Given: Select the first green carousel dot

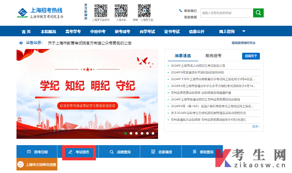Looking at the screenshot, I should pos(126,133).
